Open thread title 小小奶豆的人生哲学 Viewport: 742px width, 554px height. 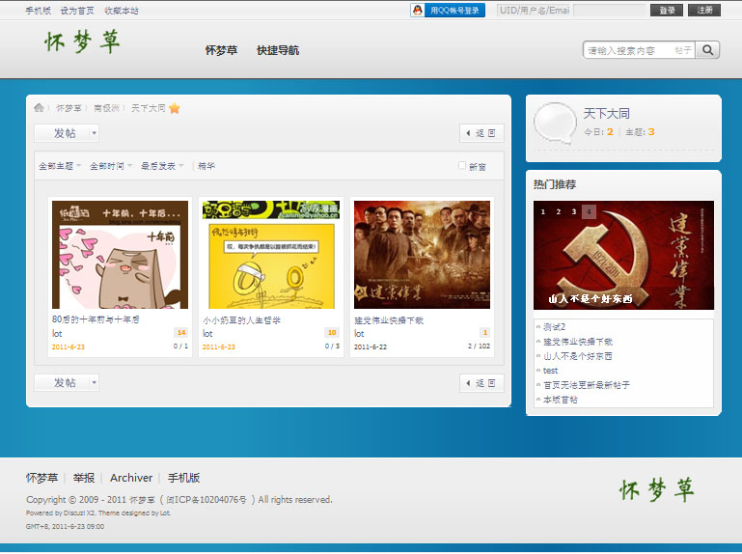[242, 320]
